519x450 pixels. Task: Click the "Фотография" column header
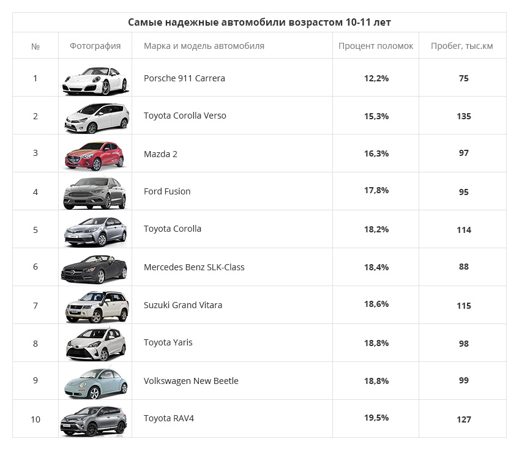pos(95,46)
